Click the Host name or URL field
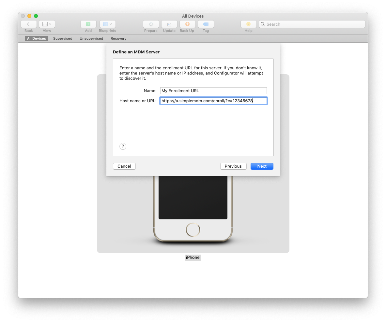The height and width of the screenshot is (322, 386). [213, 101]
